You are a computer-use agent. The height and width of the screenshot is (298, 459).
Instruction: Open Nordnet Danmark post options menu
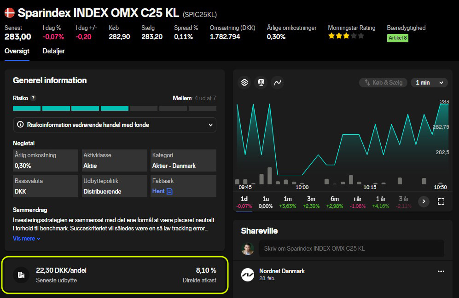441,271
